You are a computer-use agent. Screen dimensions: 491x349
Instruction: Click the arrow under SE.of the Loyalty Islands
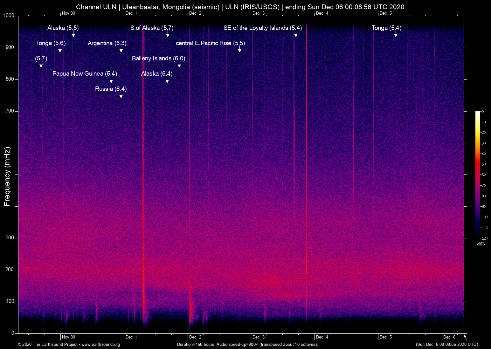click(296, 34)
